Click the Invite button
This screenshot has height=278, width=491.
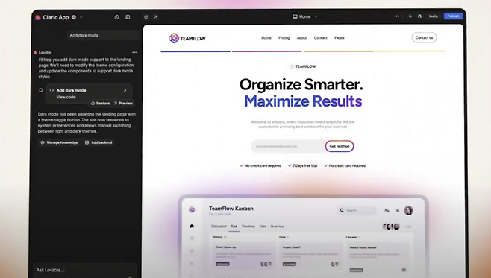click(x=434, y=16)
